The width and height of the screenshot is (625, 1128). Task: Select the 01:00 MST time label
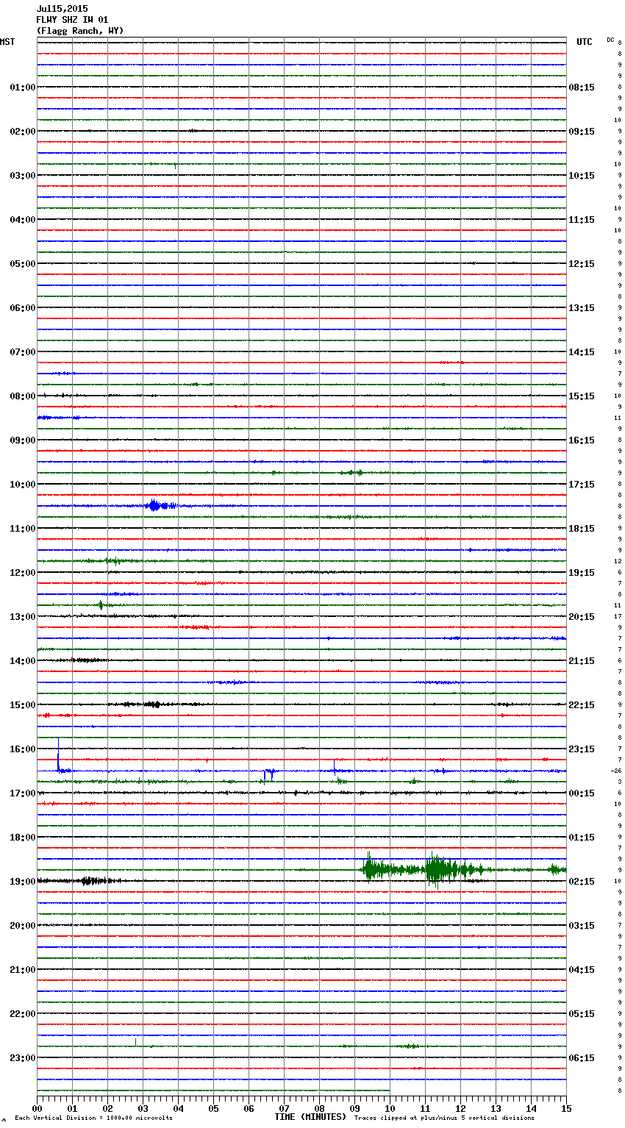pyautogui.click(x=22, y=88)
